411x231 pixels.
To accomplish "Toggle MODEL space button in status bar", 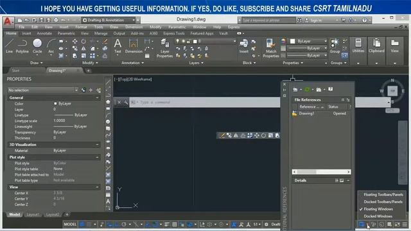I will point(70,225).
